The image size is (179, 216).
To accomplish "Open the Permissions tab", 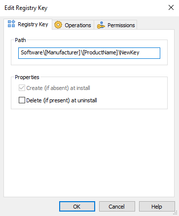I will [x=116, y=25].
